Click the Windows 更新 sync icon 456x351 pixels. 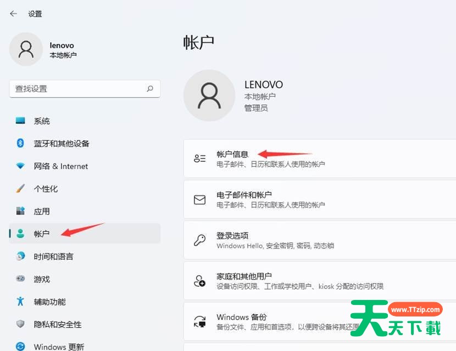(20, 347)
